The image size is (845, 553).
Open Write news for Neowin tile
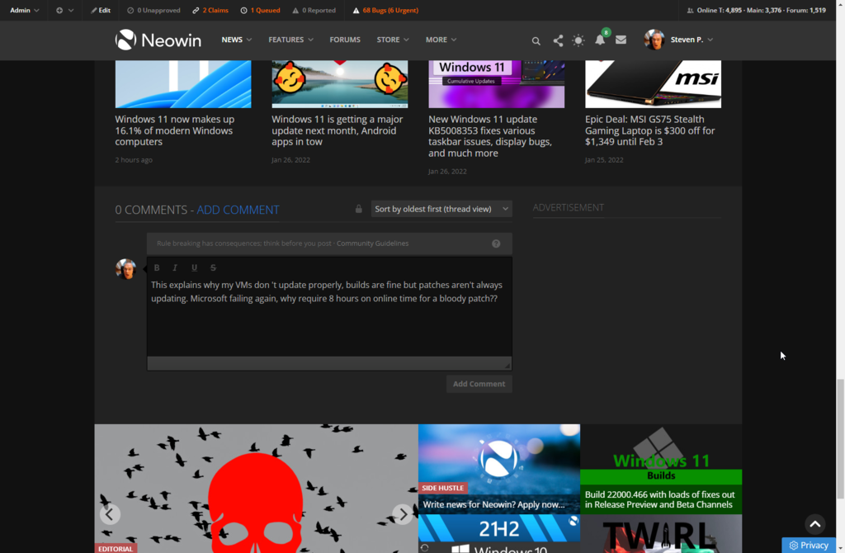[x=499, y=469]
